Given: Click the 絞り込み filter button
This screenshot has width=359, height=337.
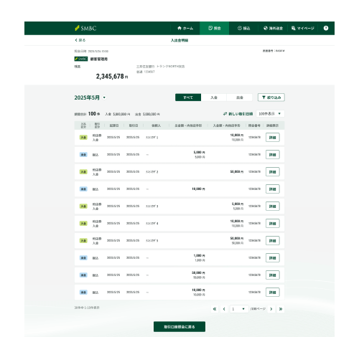Looking at the screenshot, I should [x=271, y=98].
